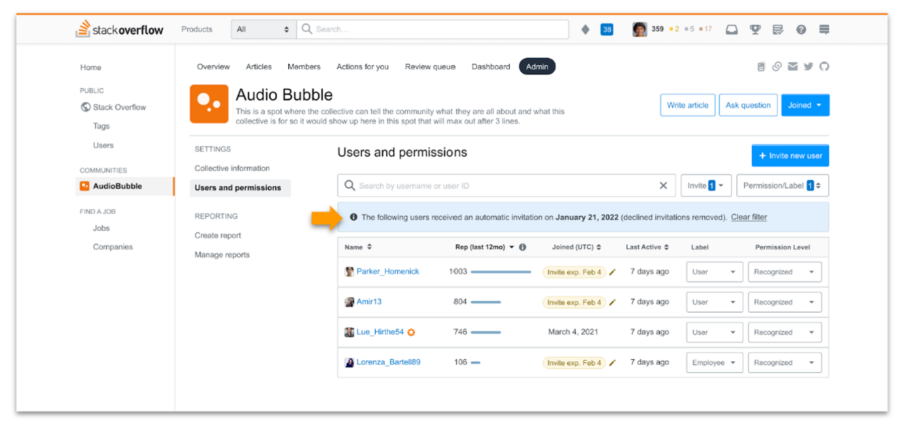Open Lorenza_Bartell89 Employee label dropdown

(714, 362)
